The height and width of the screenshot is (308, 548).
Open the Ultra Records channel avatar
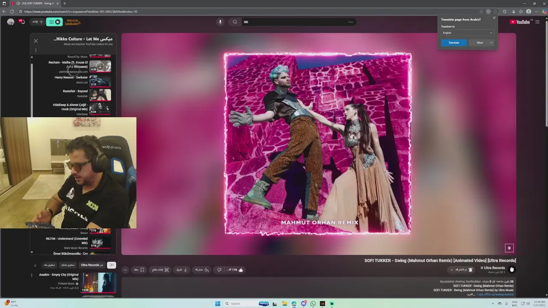pos(512,269)
